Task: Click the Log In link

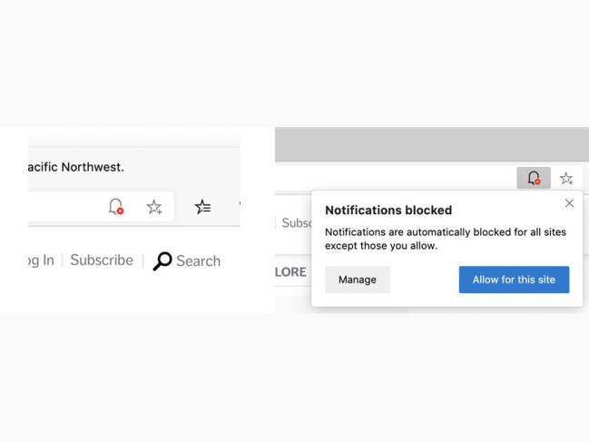Action: (41, 260)
